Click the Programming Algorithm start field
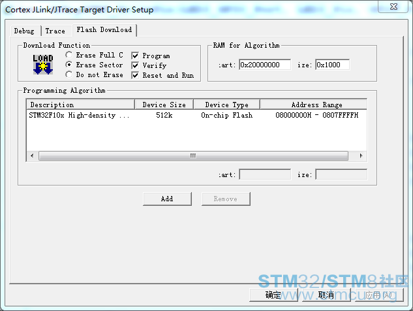The width and height of the screenshot is (413, 311). pos(265,174)
